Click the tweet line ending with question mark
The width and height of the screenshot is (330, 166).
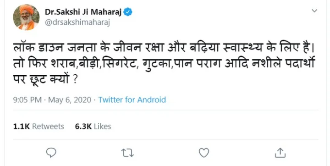click(44, 79)
